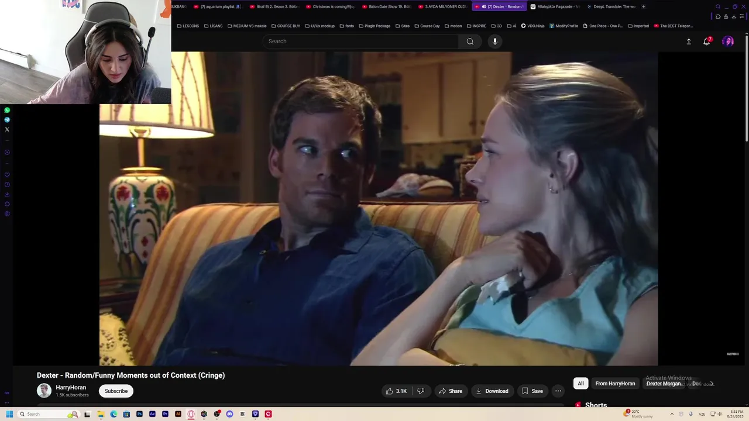749x421 pixels.
Task: Open X (Twitter) in Opera sidebar
Action: (7, 129)
